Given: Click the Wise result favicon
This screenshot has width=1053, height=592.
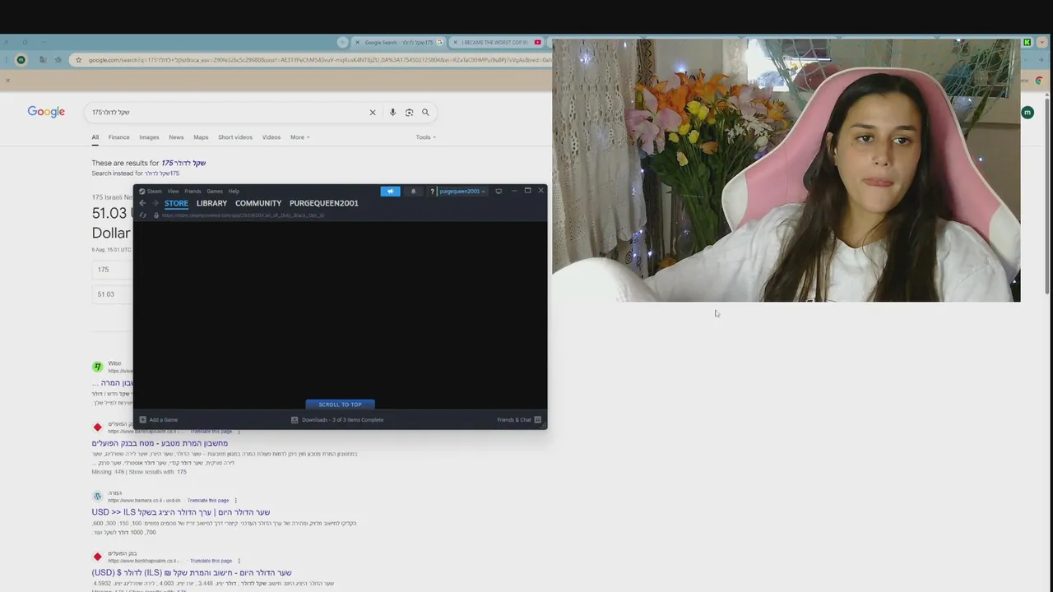Looking at the screenshot, I should click(97, 367).
